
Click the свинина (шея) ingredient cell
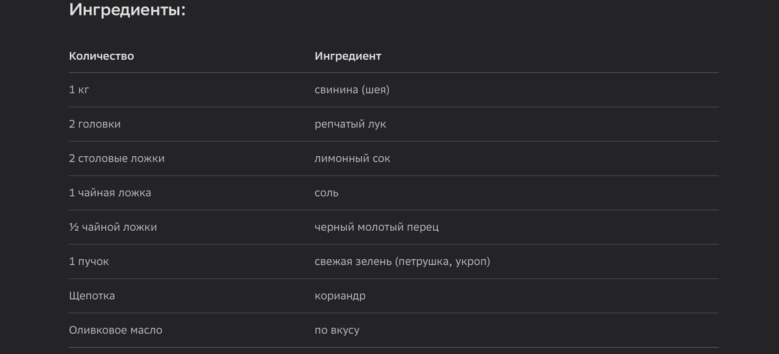(352, 90)
